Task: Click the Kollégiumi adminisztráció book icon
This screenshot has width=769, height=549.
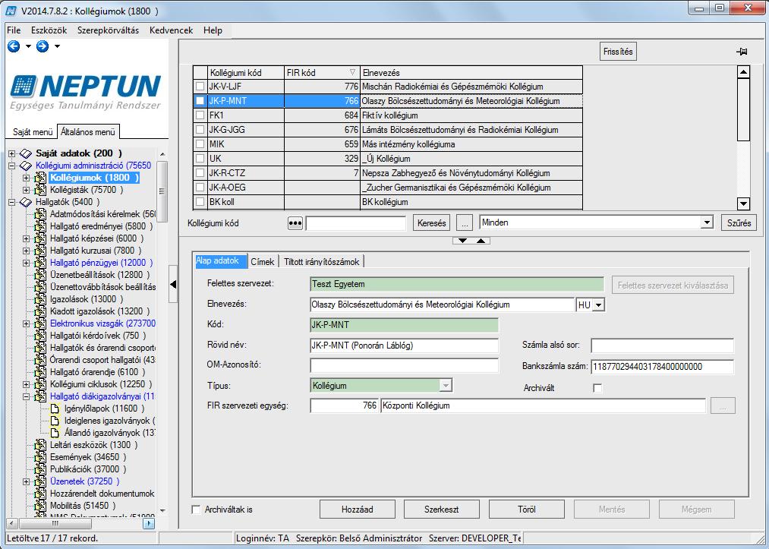Action: (26, 166)
